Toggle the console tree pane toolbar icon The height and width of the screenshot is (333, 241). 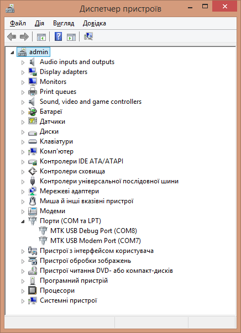point(41,37)
